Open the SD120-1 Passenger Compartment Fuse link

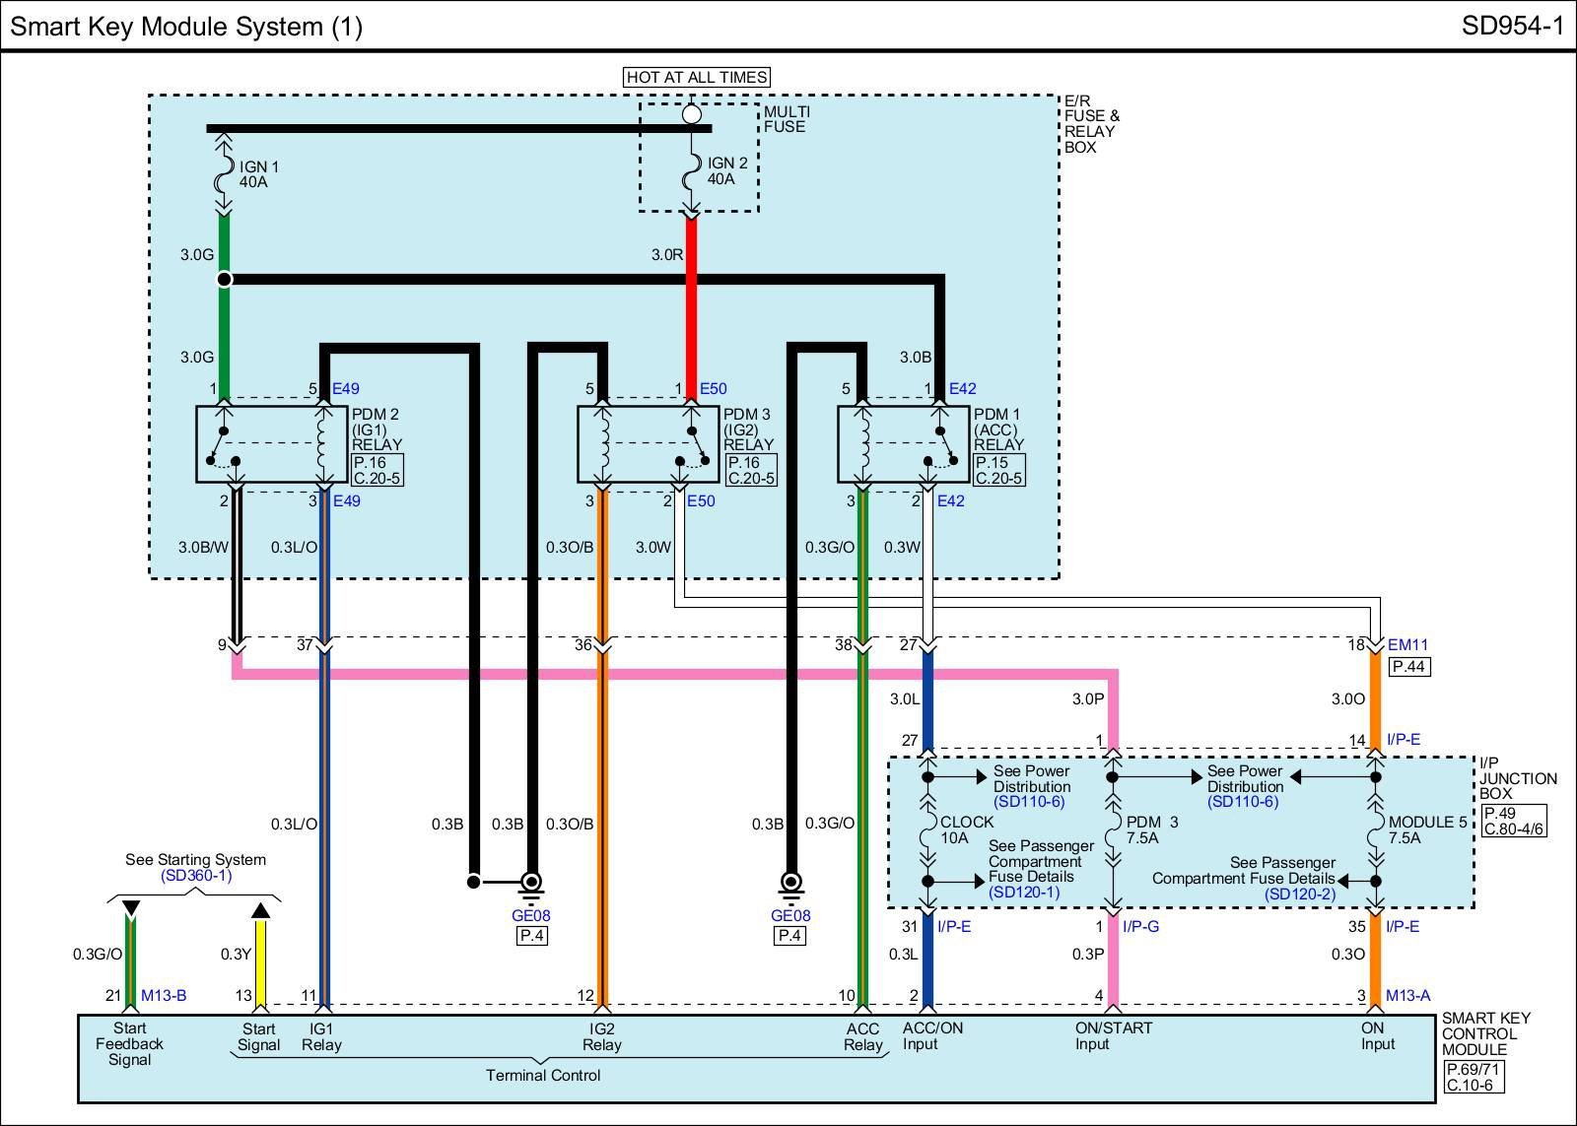[1023, 893]
